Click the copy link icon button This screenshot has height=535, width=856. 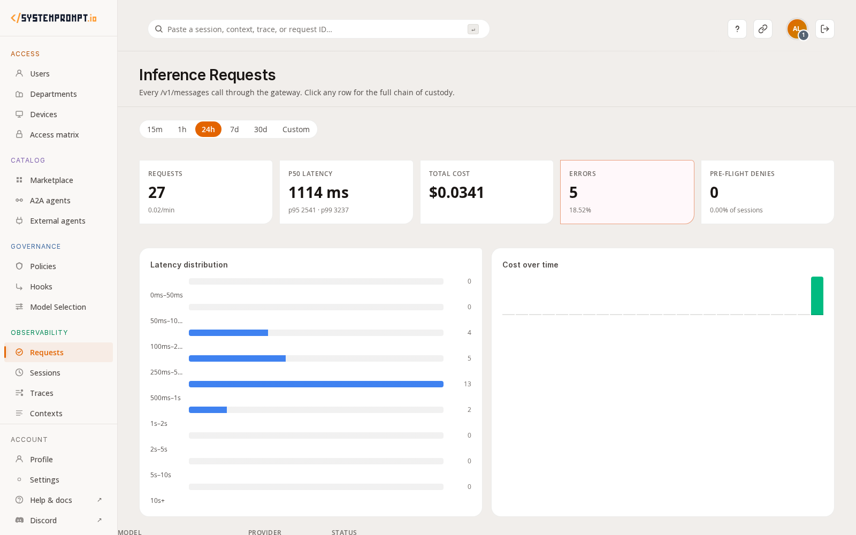[x=763, y=29]
